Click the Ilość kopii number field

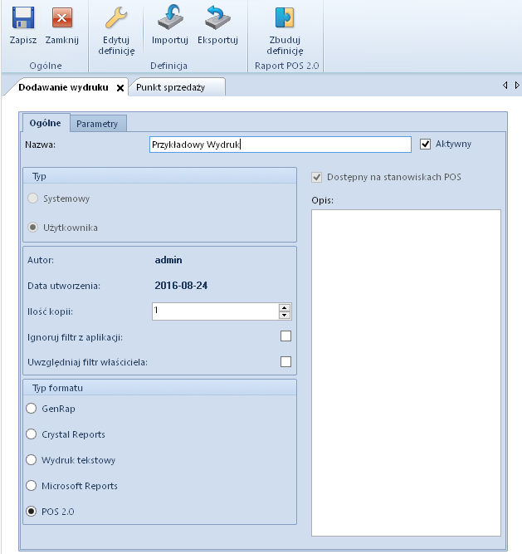[x=215, y=311]
